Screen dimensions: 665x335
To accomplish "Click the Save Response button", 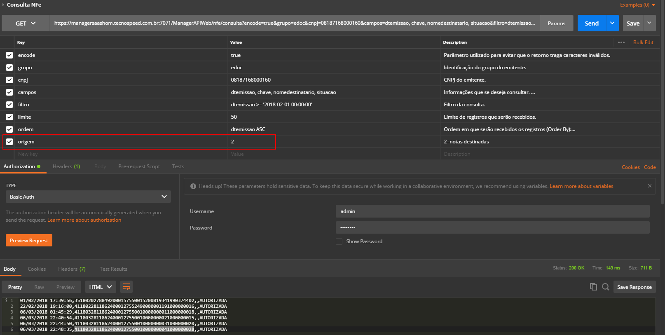I will tap(634, 287).
